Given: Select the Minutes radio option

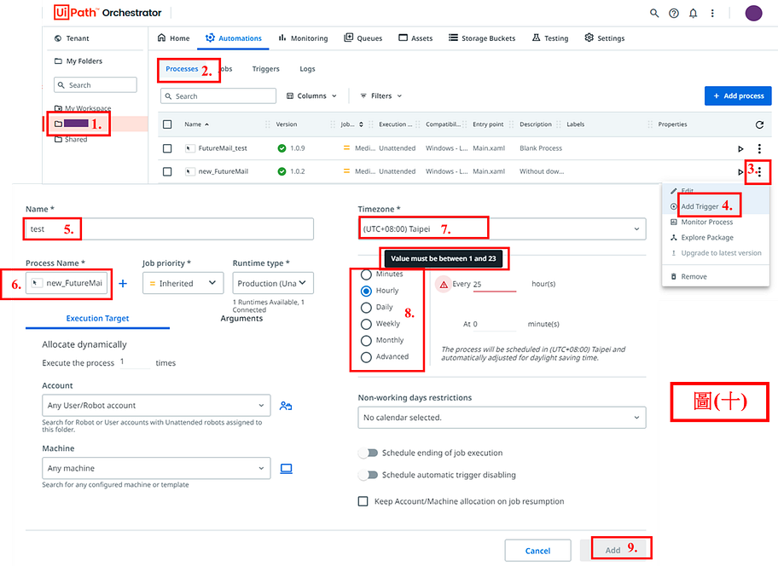Looking at the screenshot, I should pos(366,274).
